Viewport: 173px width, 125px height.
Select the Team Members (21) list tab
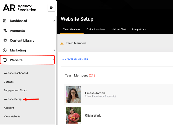tap(80, 75)
